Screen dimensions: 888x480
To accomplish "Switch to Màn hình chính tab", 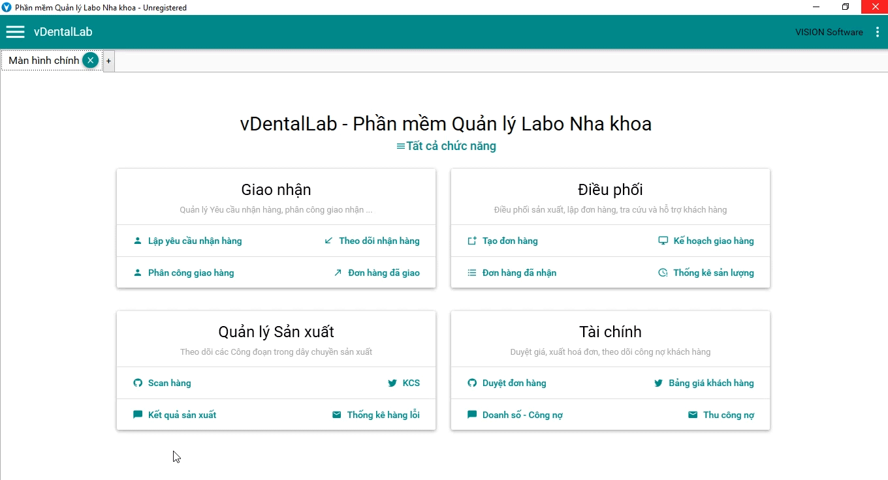I will pos(43,61).
